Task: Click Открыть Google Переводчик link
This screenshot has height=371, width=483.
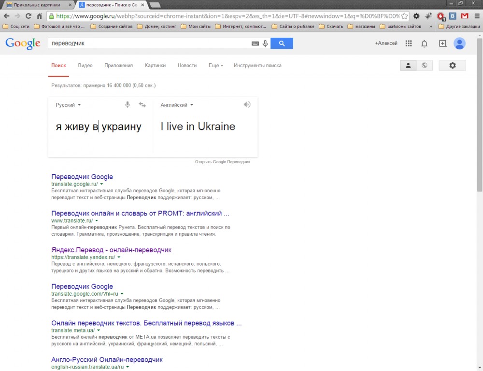Action: pos(222,162)
